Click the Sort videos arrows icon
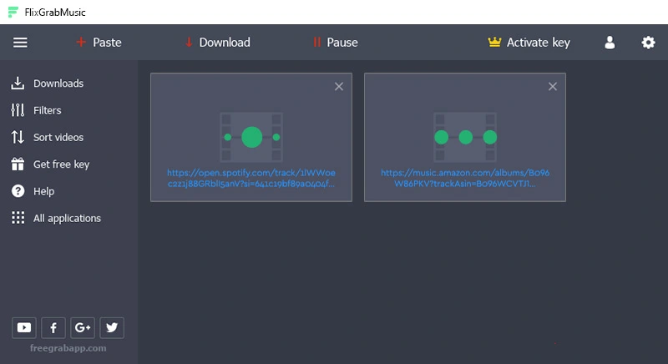Screen dimensions: 668x364 click(18, 137)
